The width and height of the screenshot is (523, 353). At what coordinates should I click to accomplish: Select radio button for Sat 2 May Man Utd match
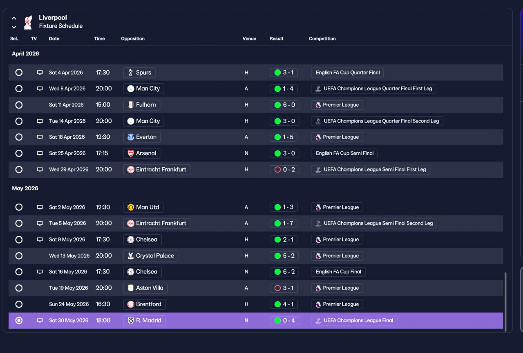point(19,207)
